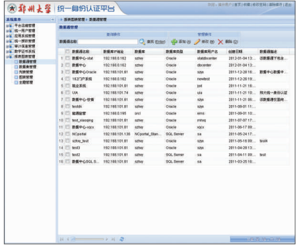Click the record count status bar text
Viewport: 297px width, 246px height.
[x=264, y=239]
